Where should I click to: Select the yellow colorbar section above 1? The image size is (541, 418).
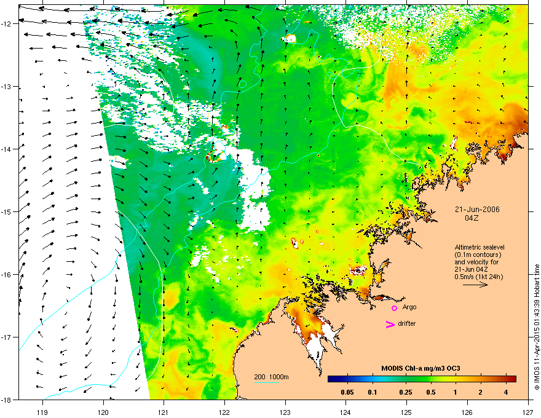[x=456, y=379]
